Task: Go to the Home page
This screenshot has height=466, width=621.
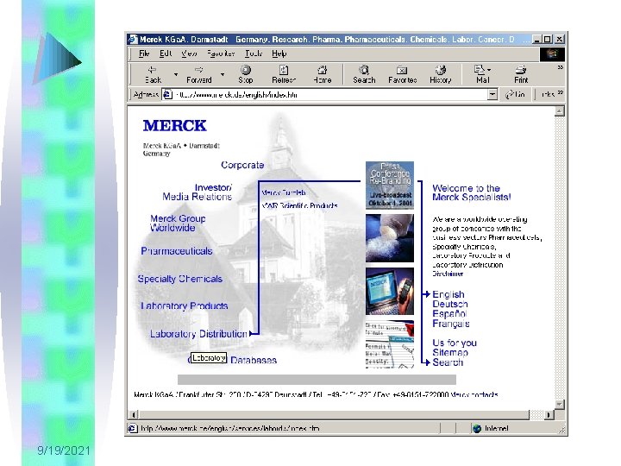Action: [323, 74]
